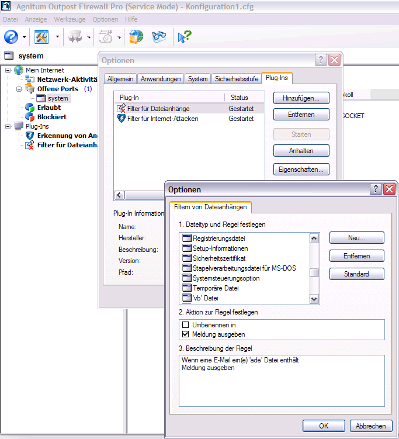
Task: Activate the context help arrow-question icon
Action: tap(185, 37)
